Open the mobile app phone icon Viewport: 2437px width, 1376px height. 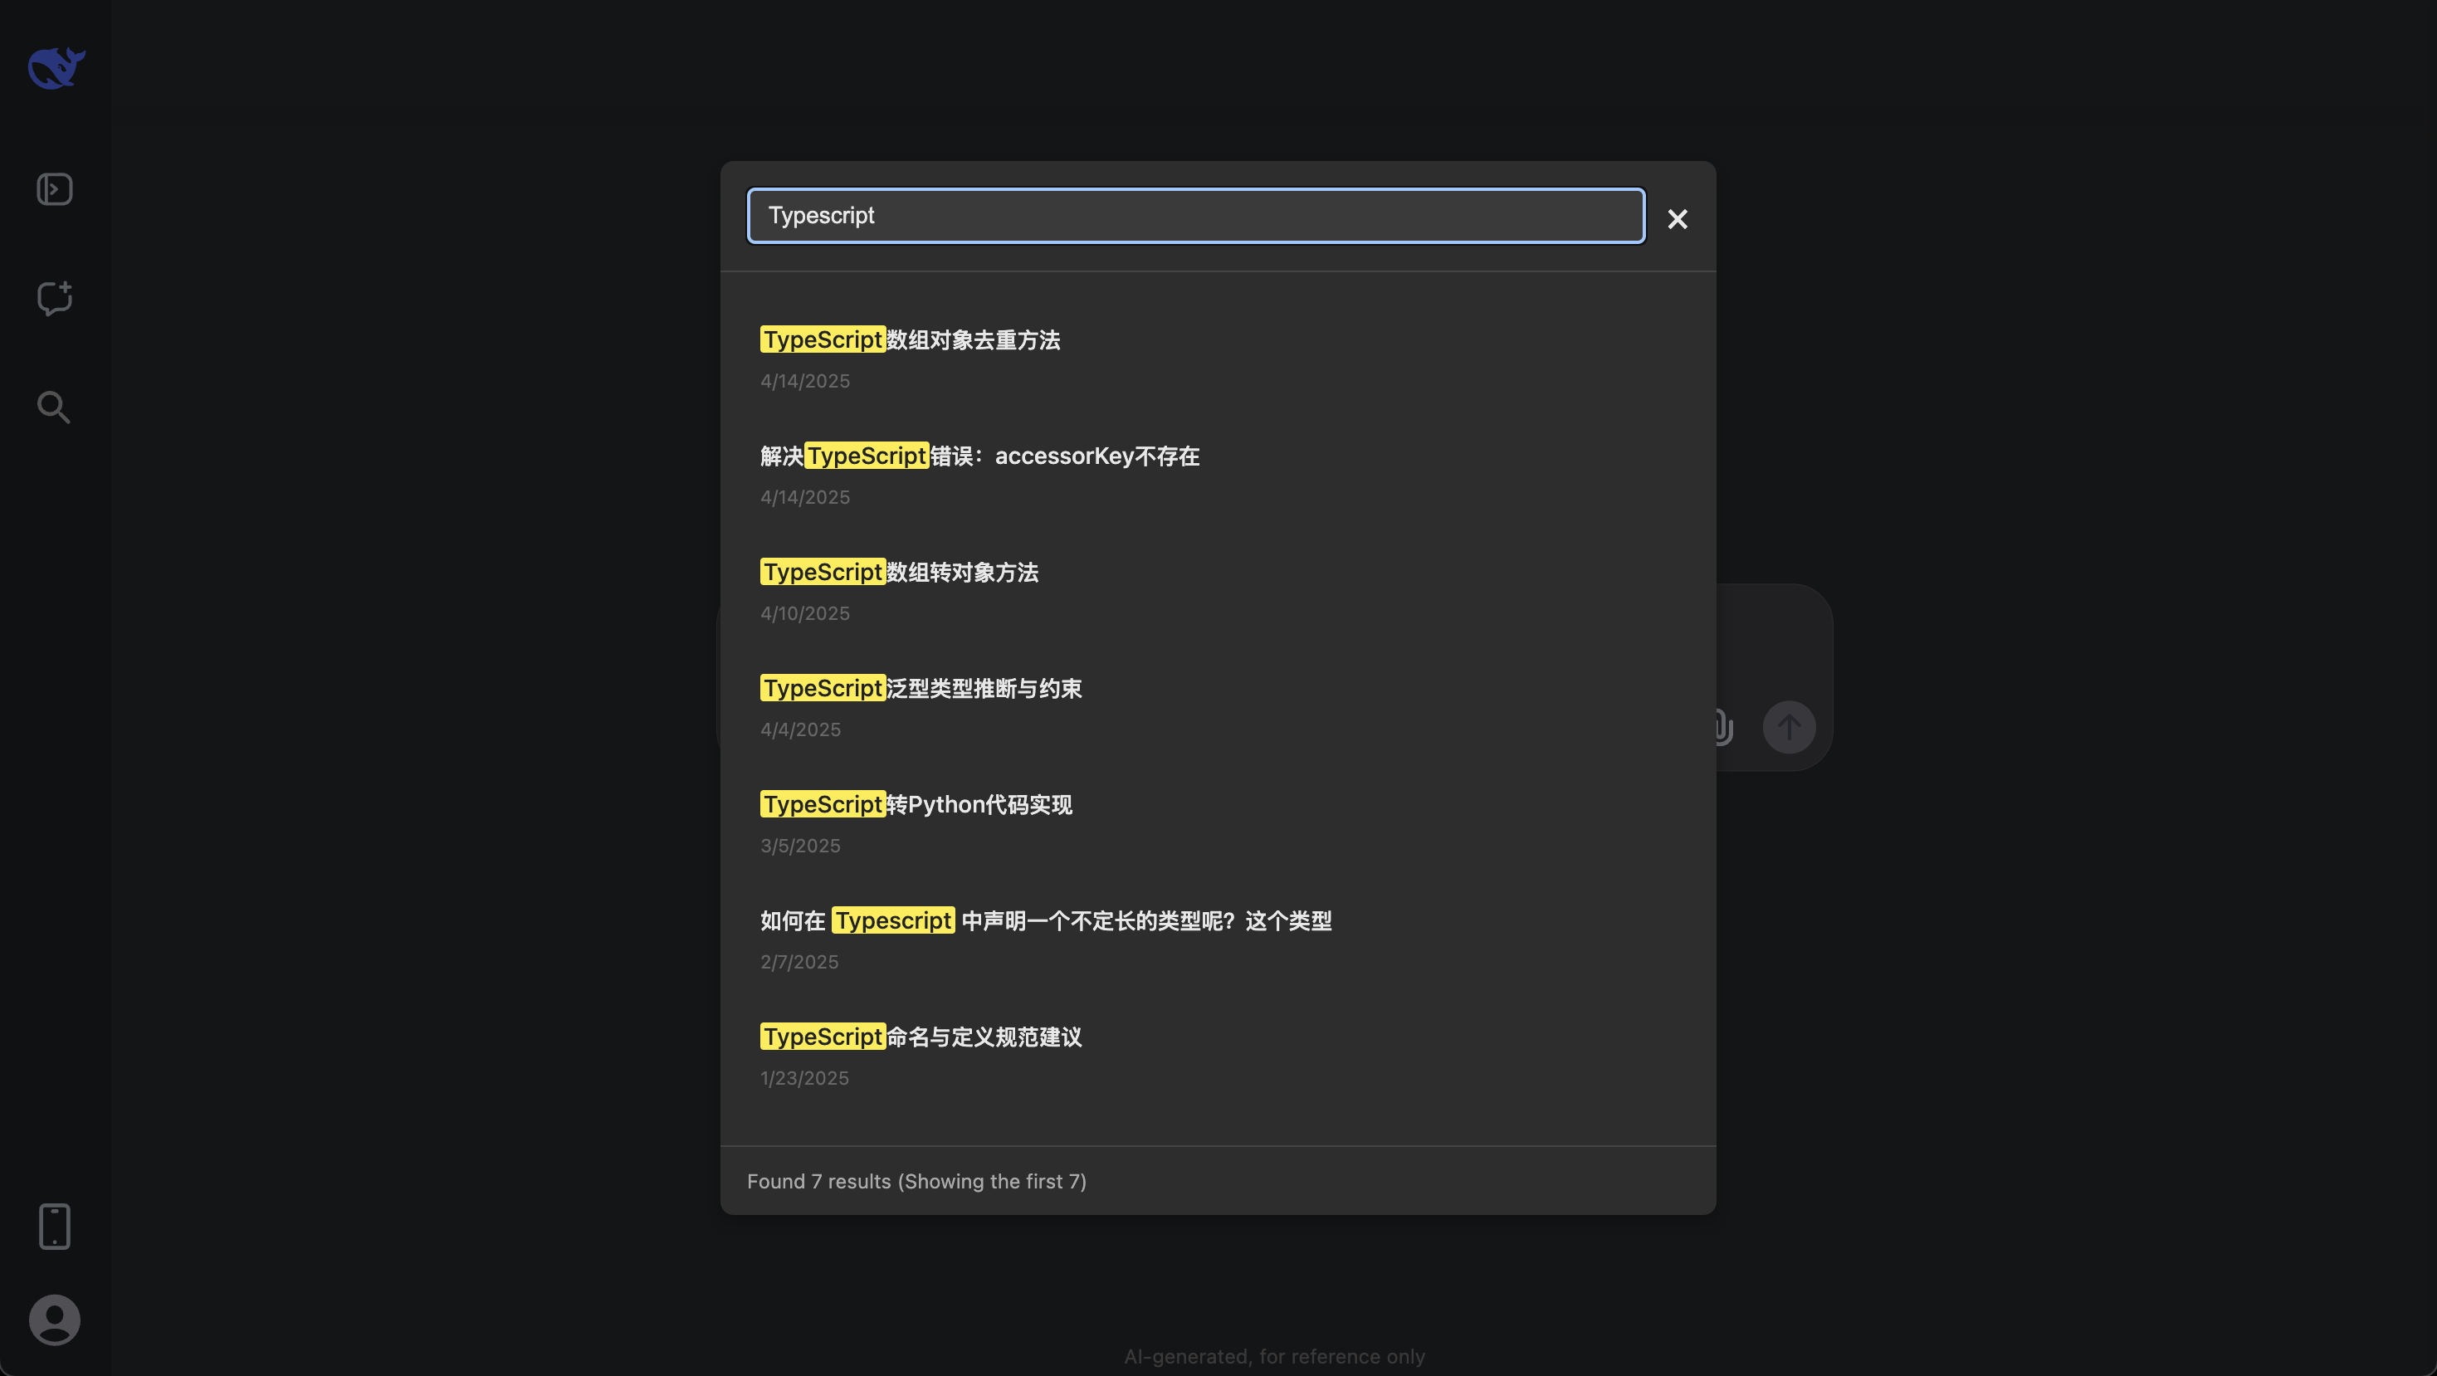tap(54, 1227)
